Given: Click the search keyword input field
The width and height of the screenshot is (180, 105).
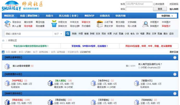Looking at the screenshot, I should pyautogui.click(x=29, y=34).
